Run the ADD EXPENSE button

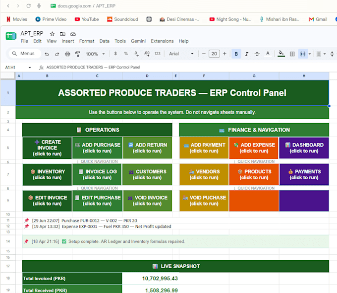pyautogui.click(x=254, y=148)
